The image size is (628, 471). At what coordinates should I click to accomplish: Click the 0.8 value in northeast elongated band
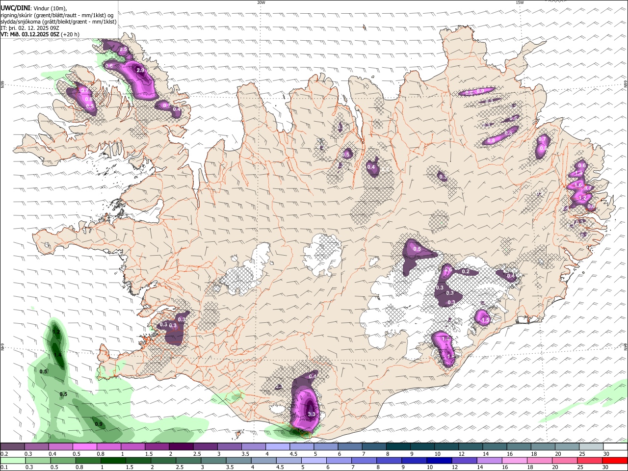click(491, 141)
